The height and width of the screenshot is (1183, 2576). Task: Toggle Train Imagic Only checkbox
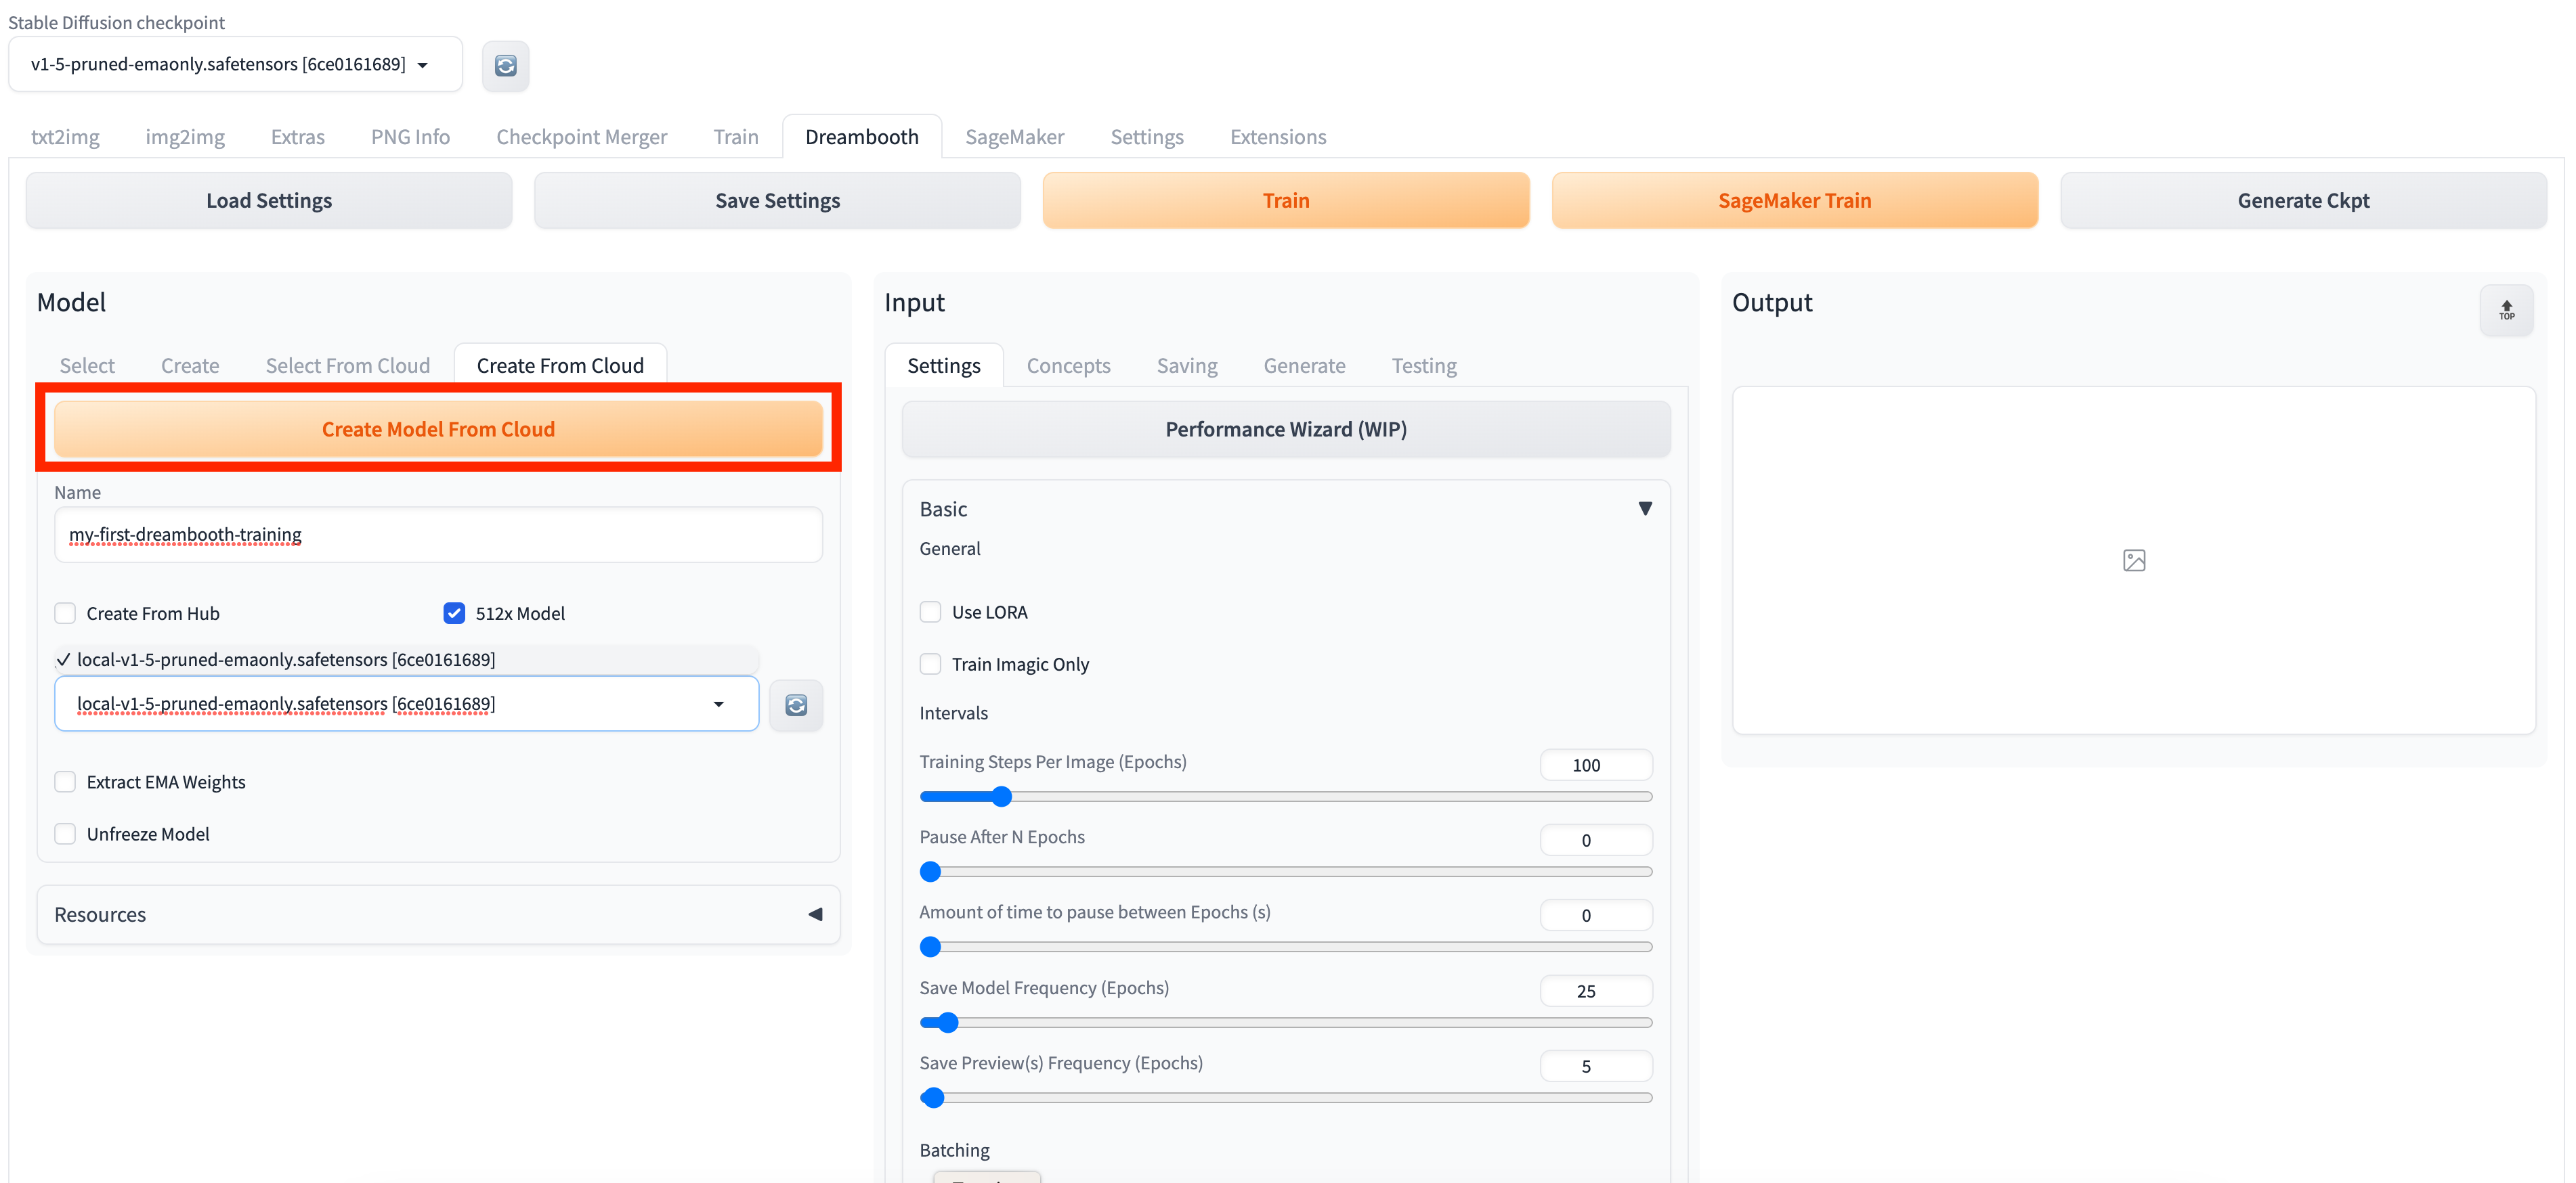coord(930,665)
